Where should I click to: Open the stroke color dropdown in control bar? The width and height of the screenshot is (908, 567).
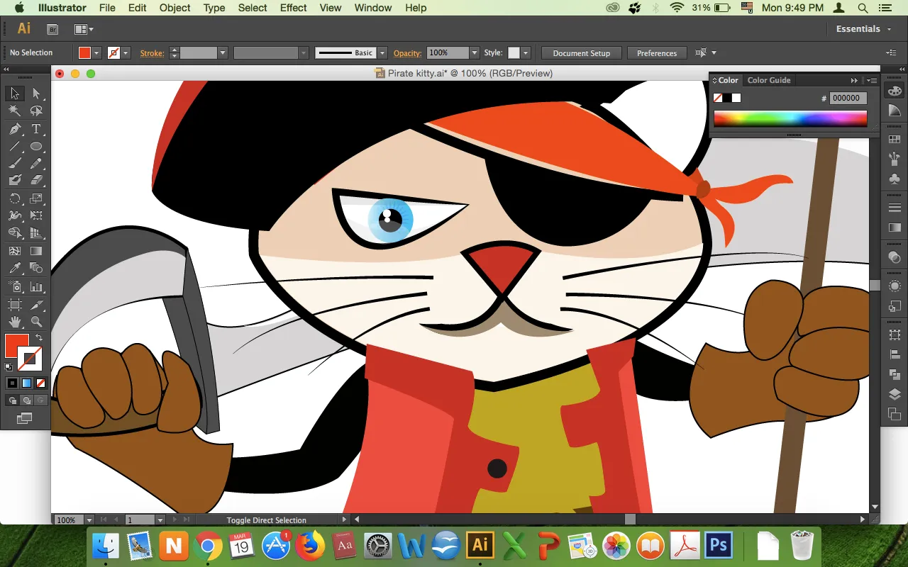coord(126,53)
